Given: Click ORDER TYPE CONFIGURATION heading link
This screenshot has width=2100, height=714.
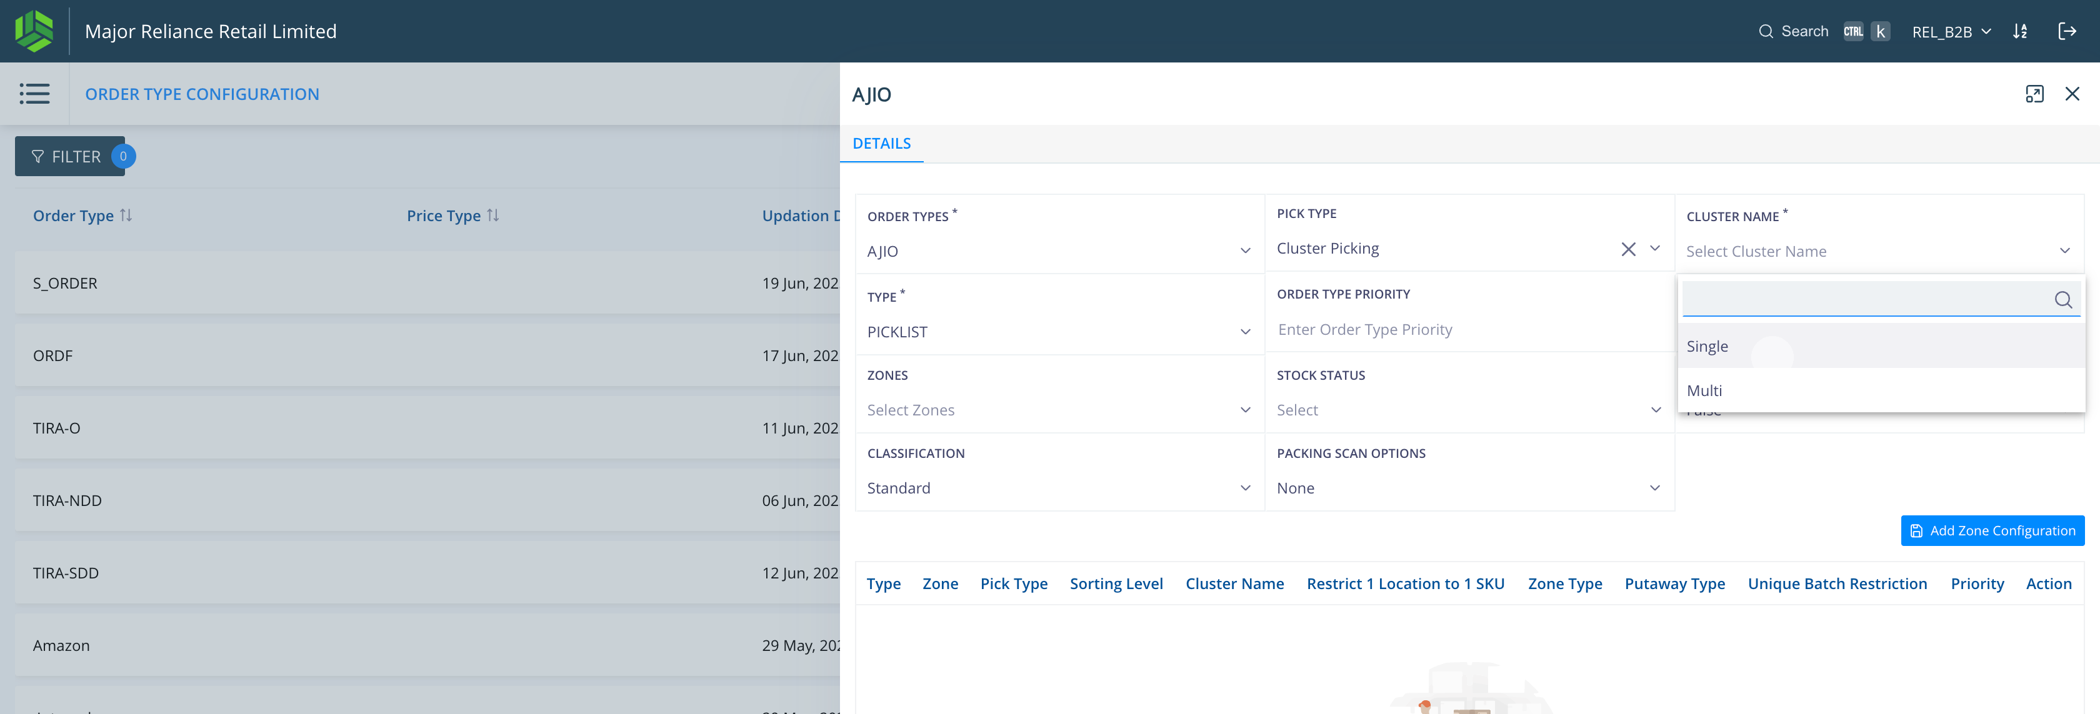Looking at the screenshot, I should click(x=202, y=94).
